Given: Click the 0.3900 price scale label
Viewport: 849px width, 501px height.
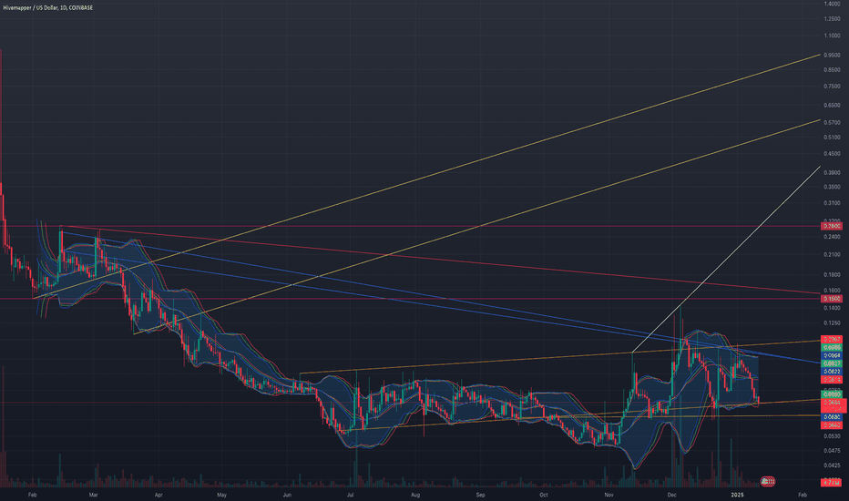Looking at the screenshot, I should (832, 173).
